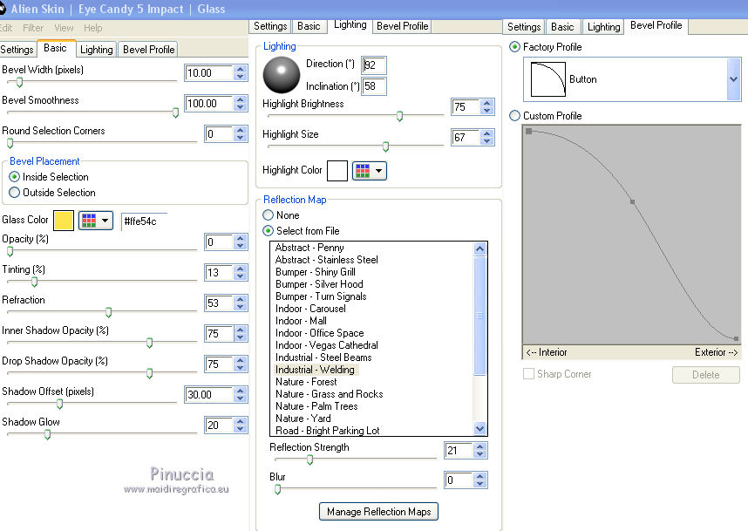Increase the Bevel Width stepper value
Screen dimensions: 748x531
pos(240,69)
